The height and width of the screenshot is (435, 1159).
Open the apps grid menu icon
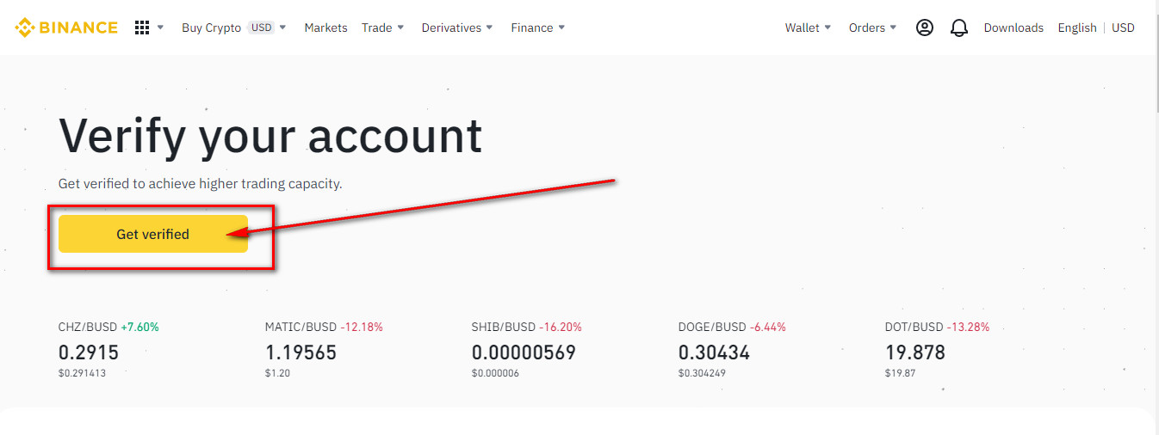coord(142,28)
